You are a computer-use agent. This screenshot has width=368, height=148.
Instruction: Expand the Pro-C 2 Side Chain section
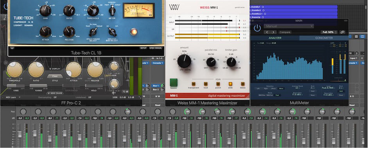pos(54,93)
